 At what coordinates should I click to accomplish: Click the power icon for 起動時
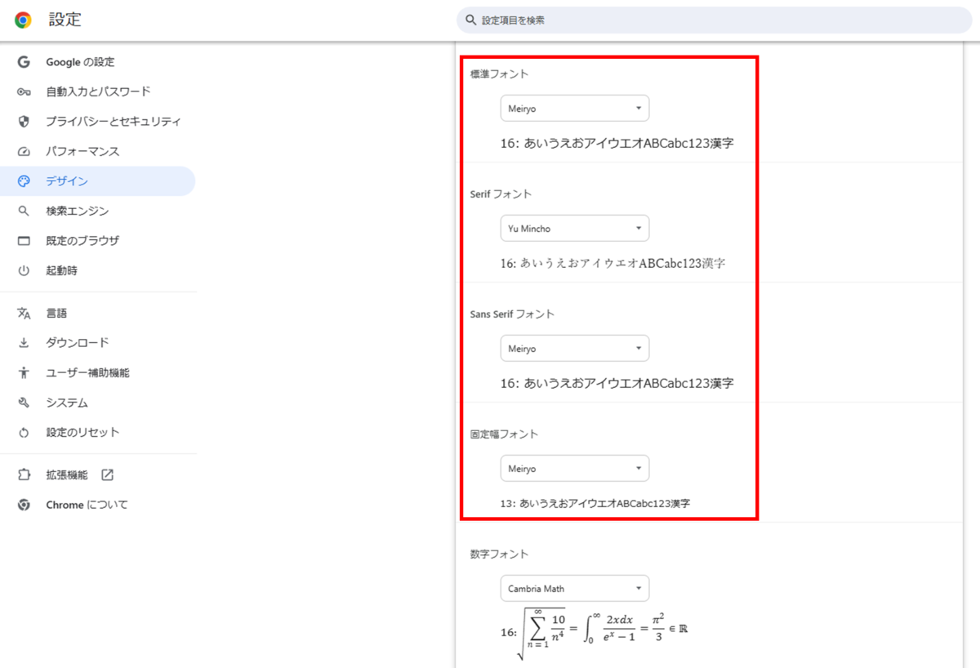point(24,271)
